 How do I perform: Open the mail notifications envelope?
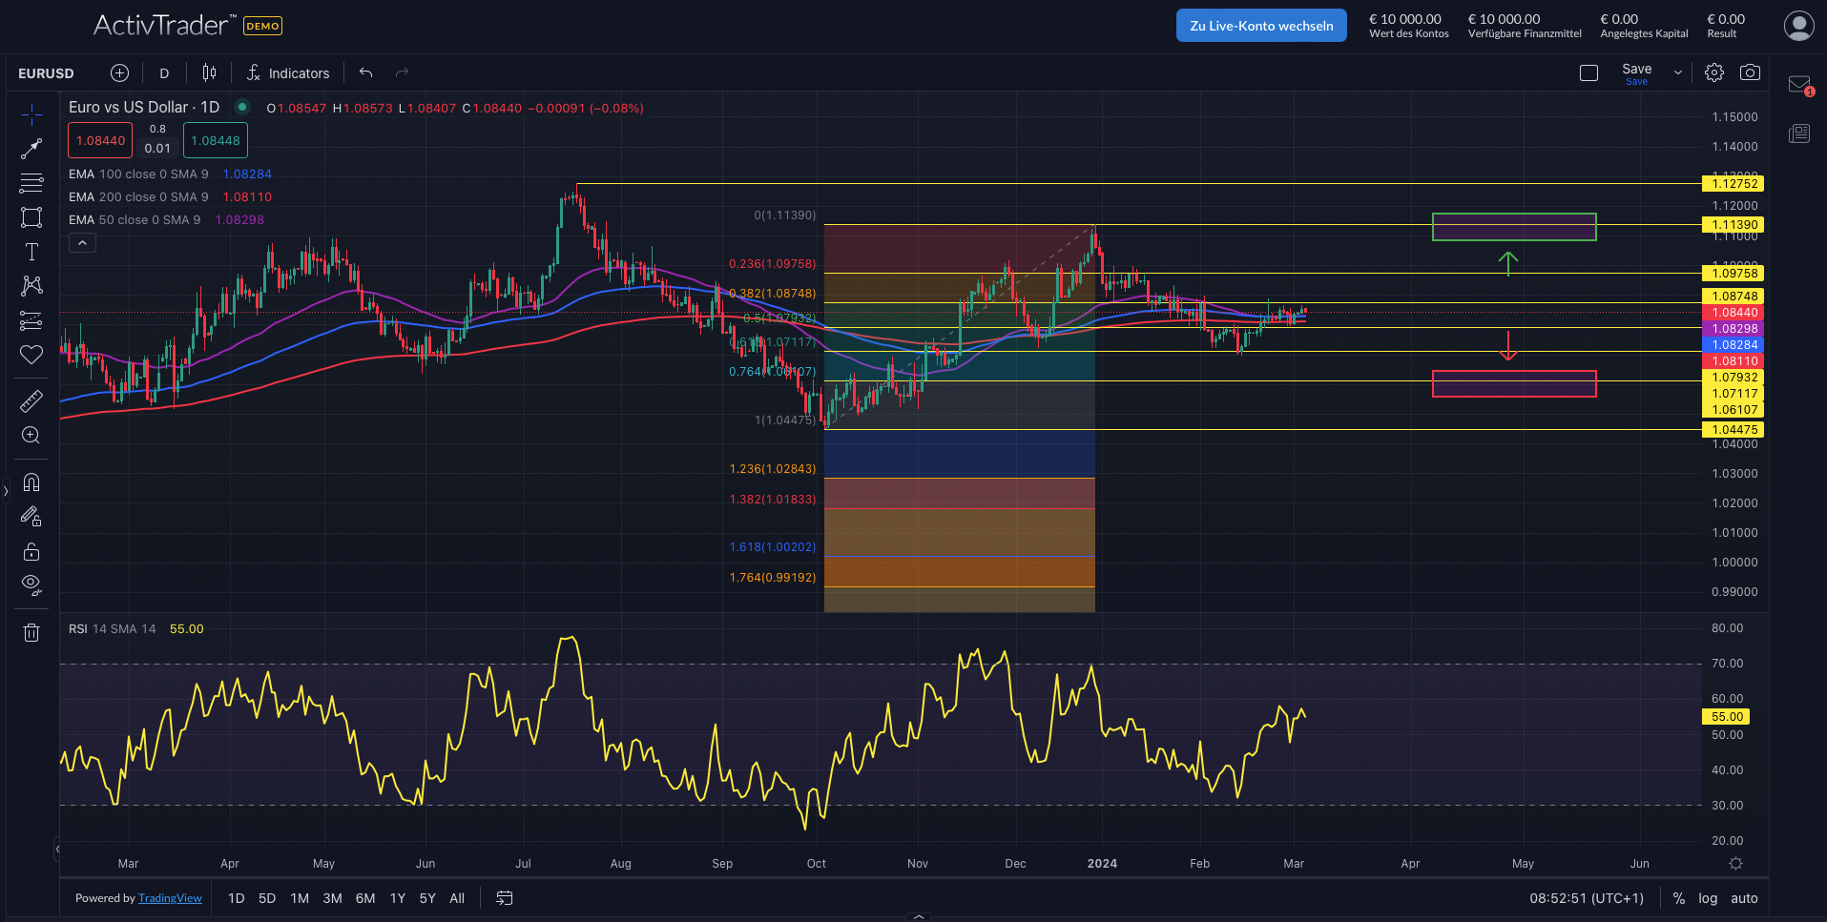(x=1797, y=84)
